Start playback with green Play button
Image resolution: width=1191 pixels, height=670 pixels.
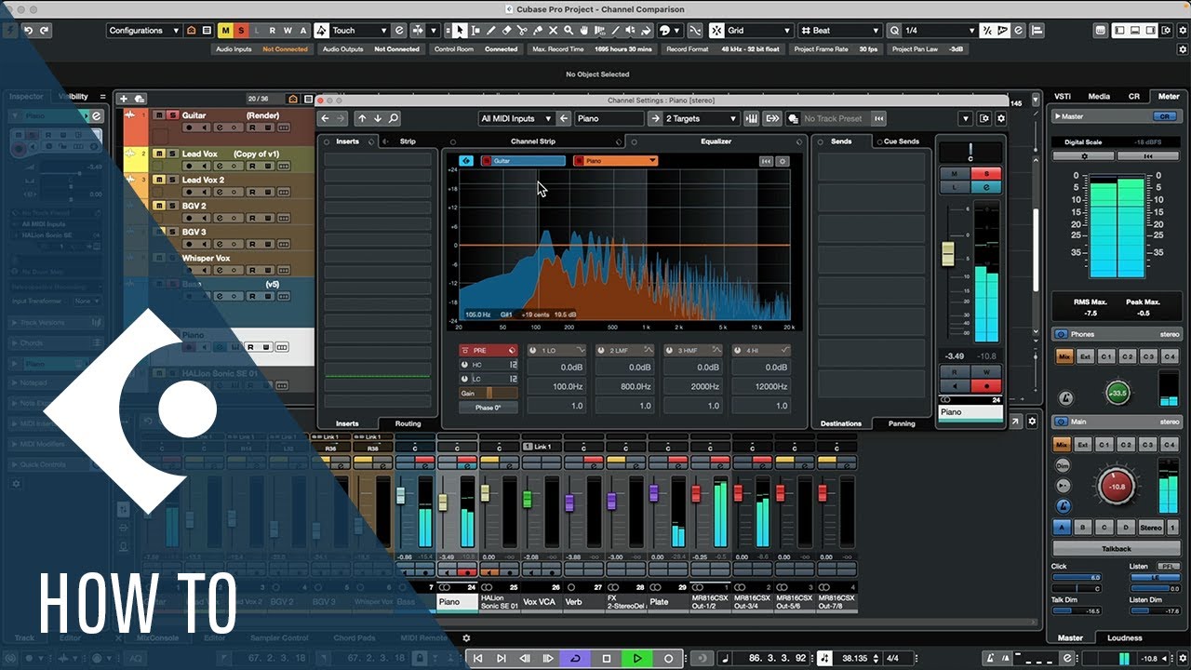637,659
